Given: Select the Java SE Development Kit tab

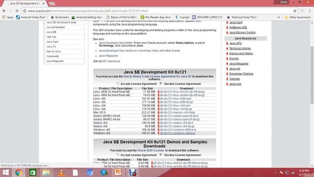Looking at the screenshot, I should tap(24, 3).
